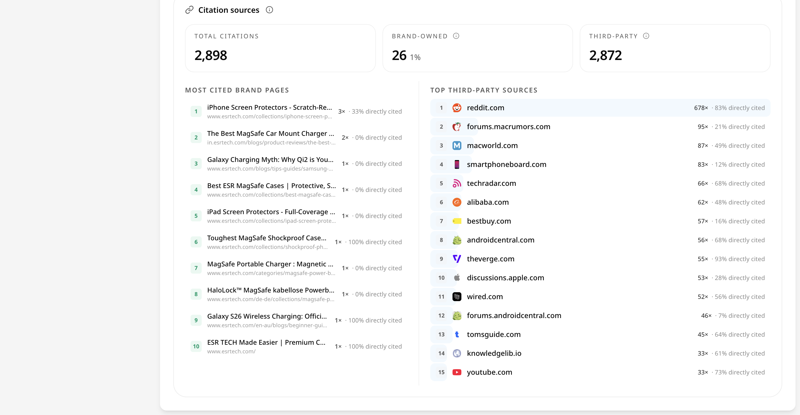This screenshot has height=415, width=800.
Task: Click the Most Cited Brand Pages heading
Action: [x=237, y=90]
